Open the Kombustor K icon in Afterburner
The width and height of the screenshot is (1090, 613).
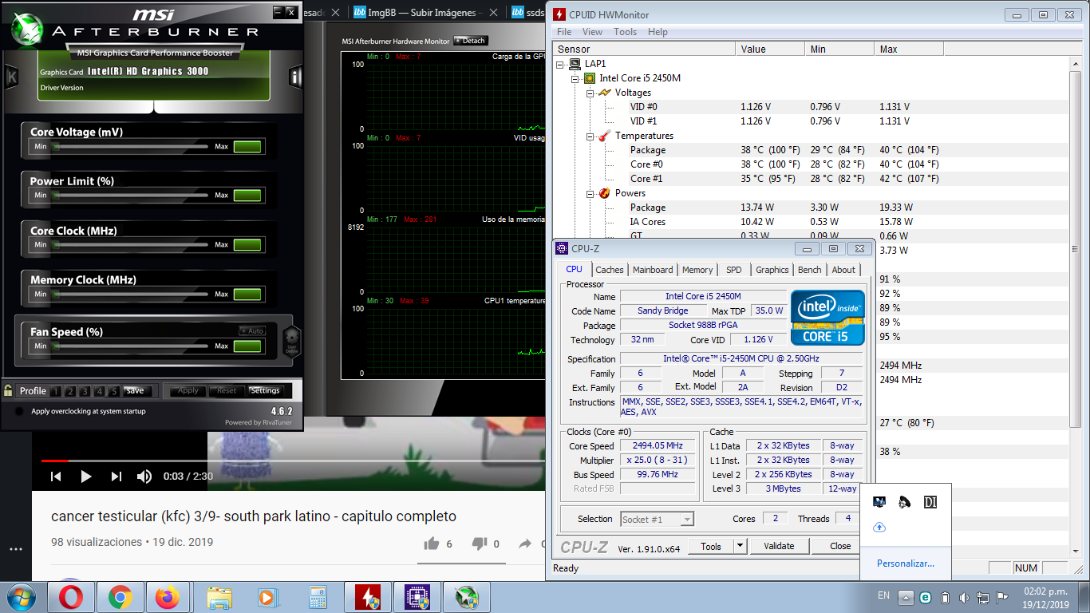click(x=11, y=77)
